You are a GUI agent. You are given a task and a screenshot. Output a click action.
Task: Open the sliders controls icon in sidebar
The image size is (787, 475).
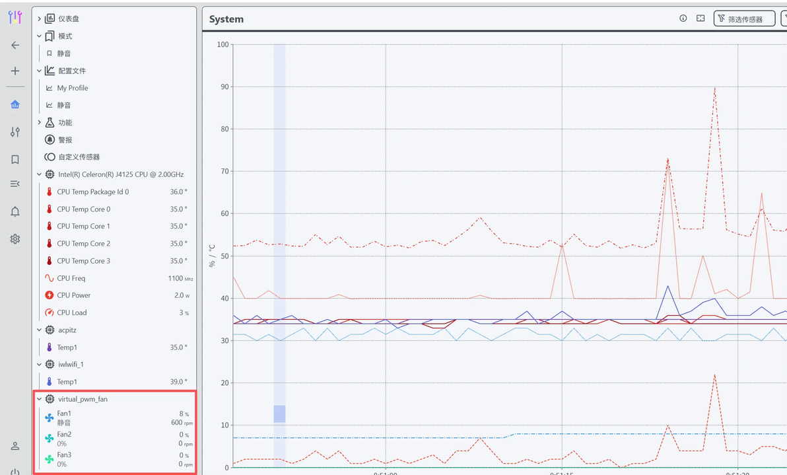tap(15, 132)
